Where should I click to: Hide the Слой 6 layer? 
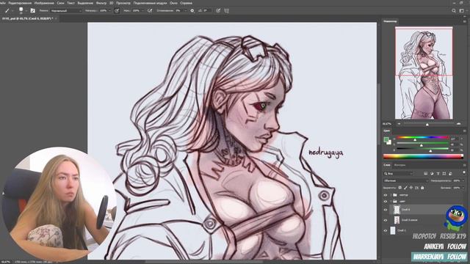[386, 210]
